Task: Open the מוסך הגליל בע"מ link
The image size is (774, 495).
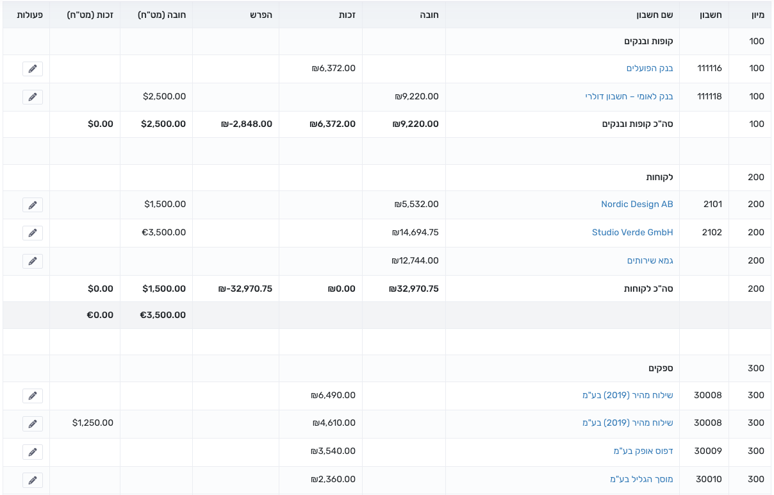Action: pyautogui.click(x=641, y=480)
